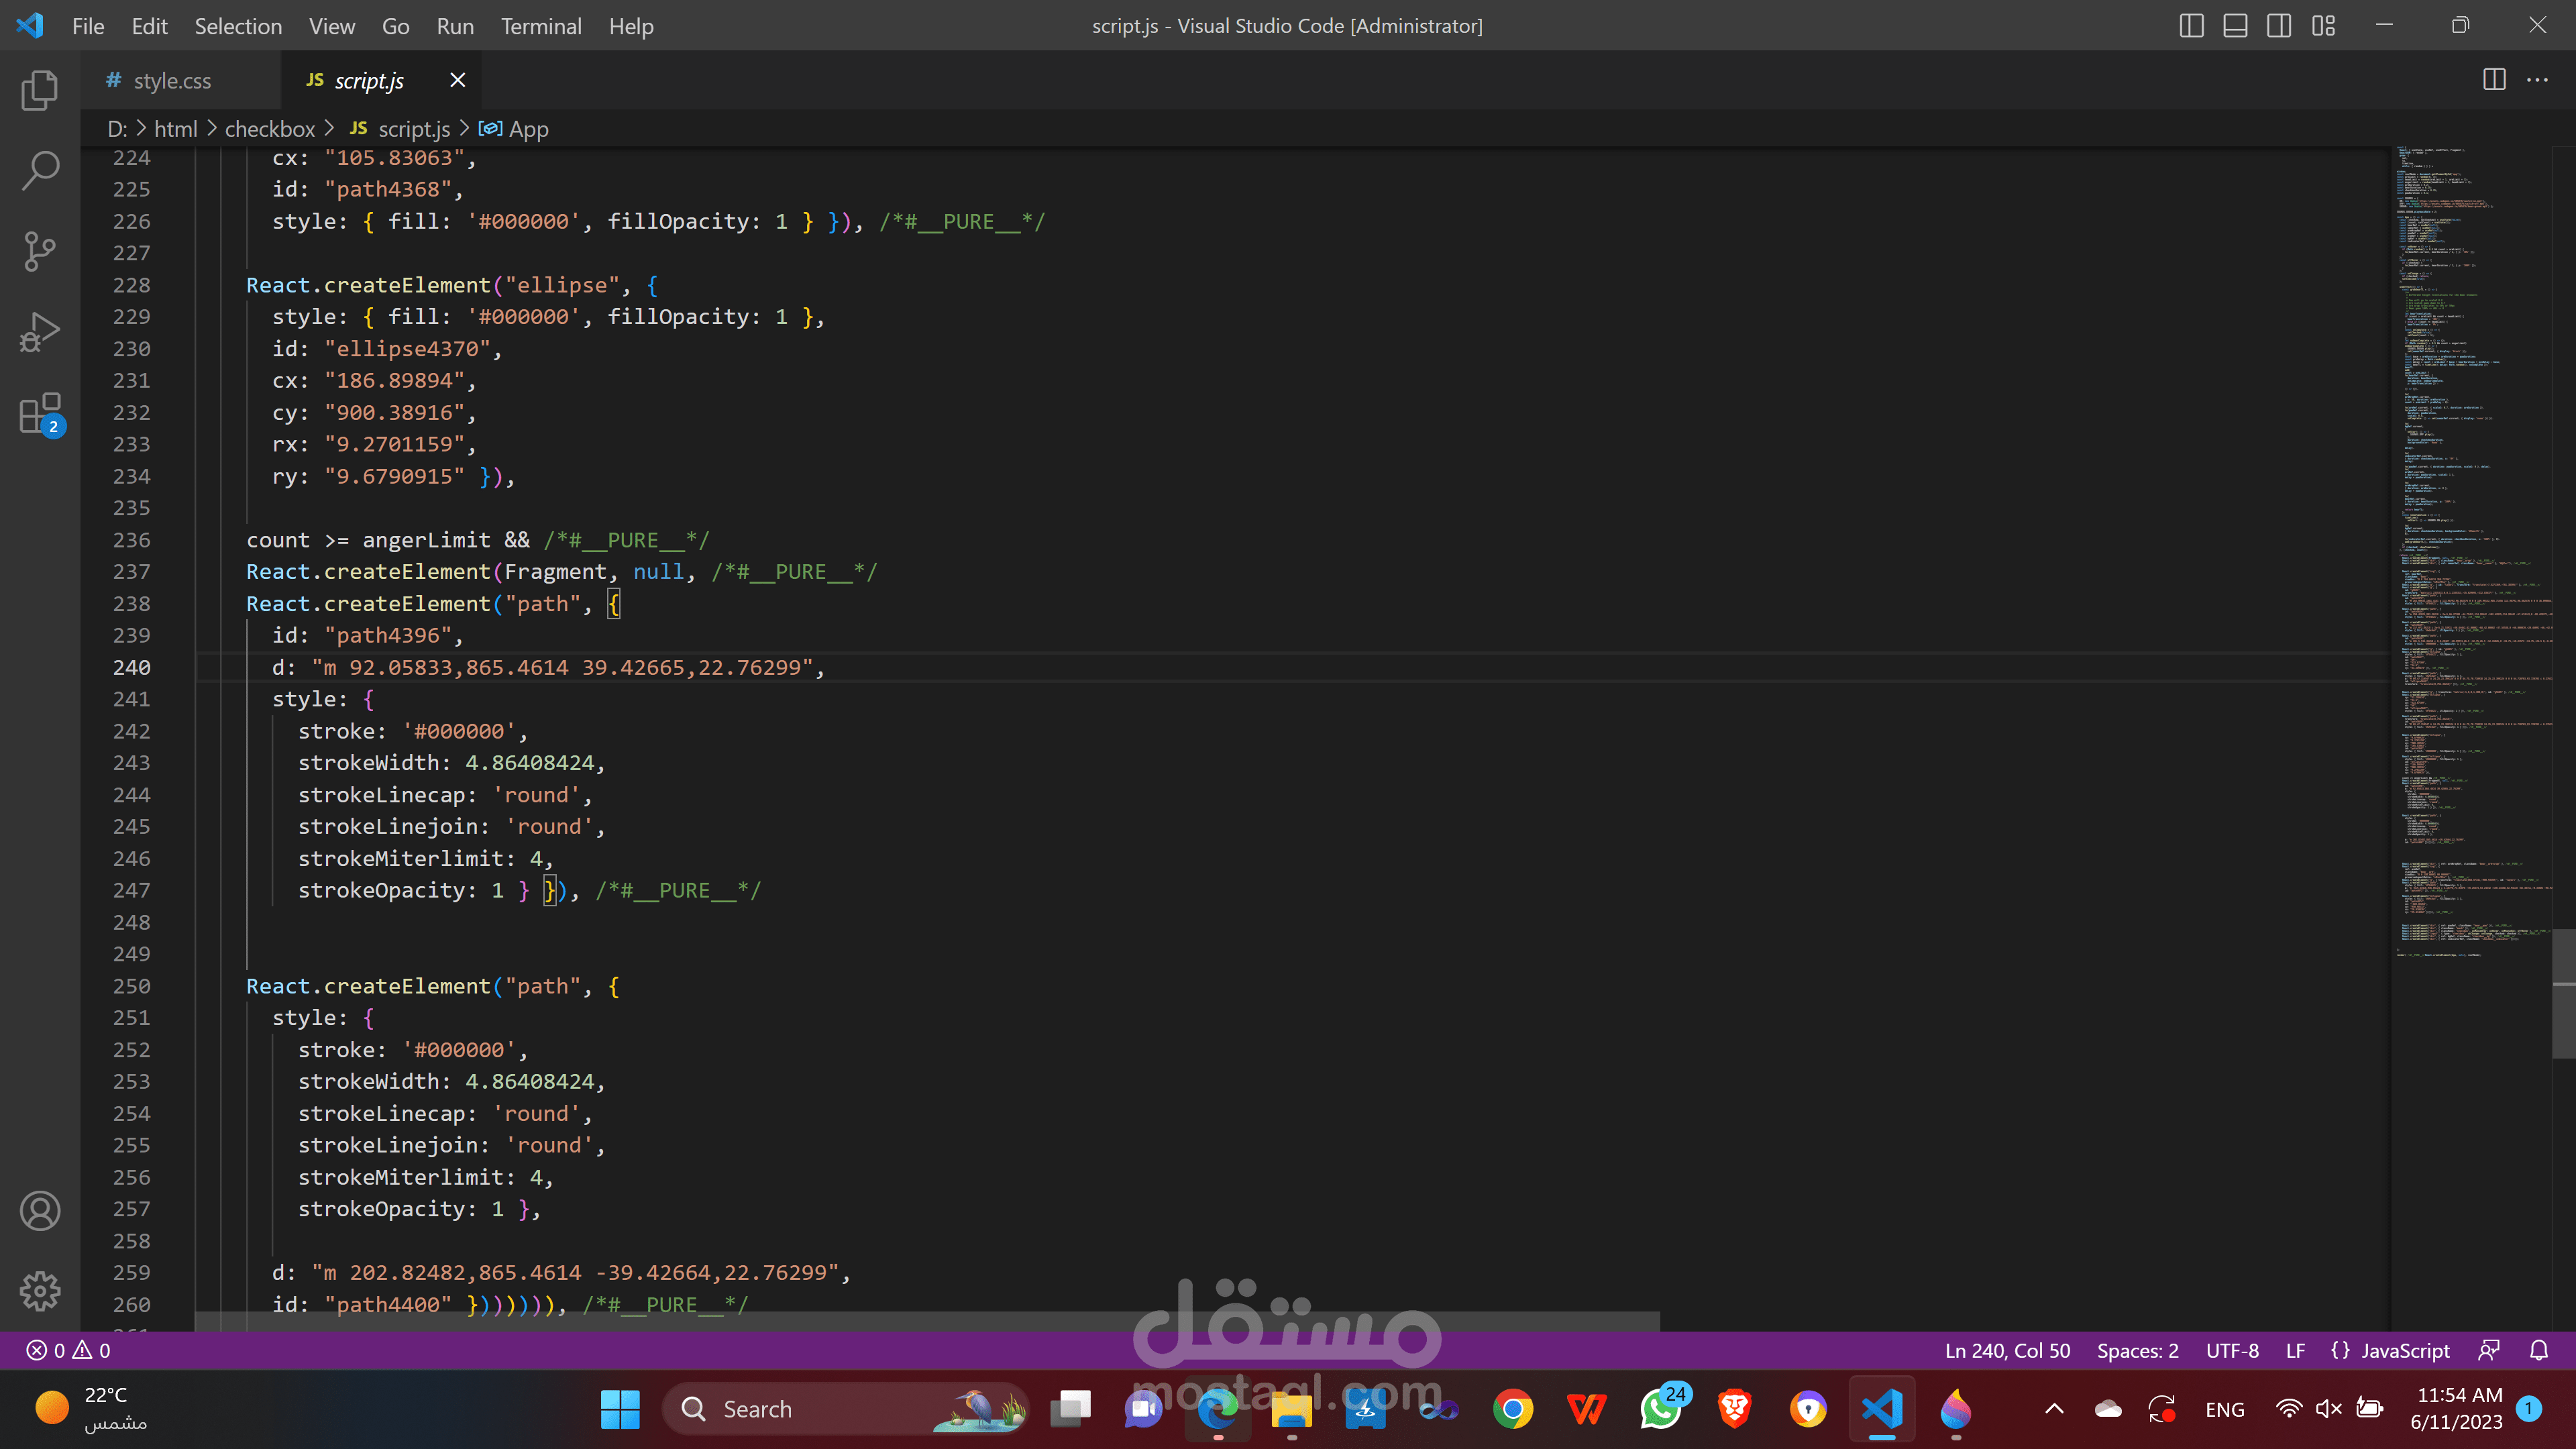Screen dimensions: 2576x1449
Task: Toggle the bottom panel layout button
Action: click(x=2235, y=26)
